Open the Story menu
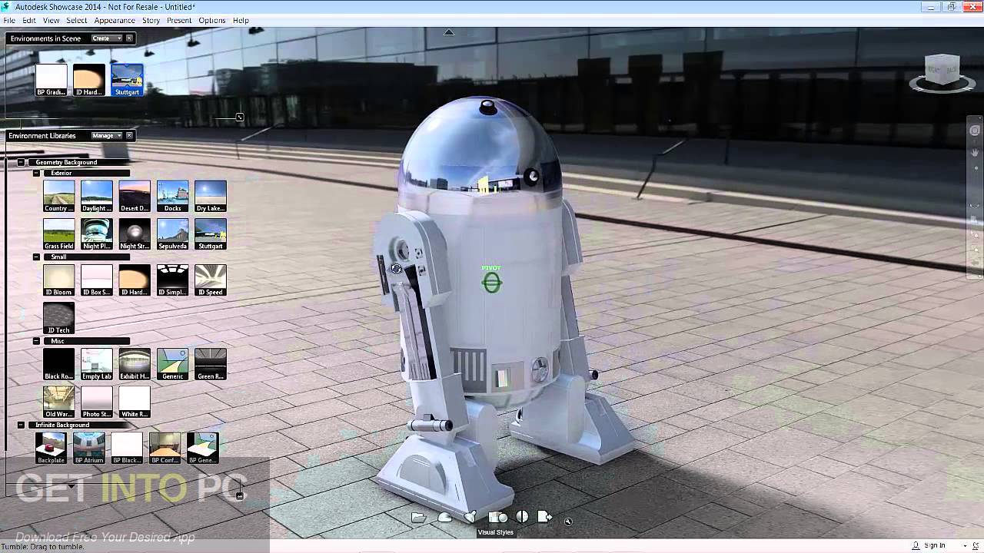The width and height of the screenshot is (984, 553). click(x=151, y=20)
